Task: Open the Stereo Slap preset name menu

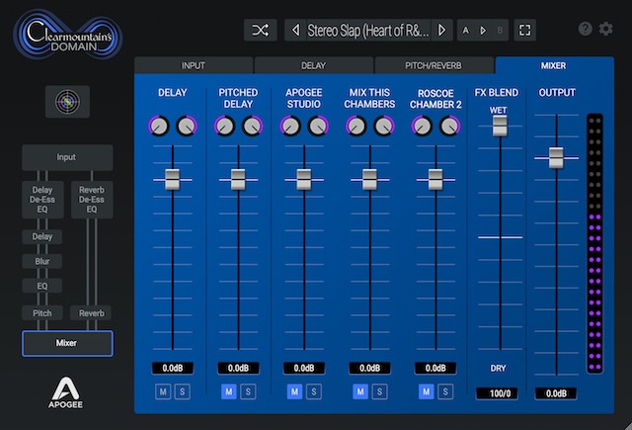Action: click(x=367, y=30)
